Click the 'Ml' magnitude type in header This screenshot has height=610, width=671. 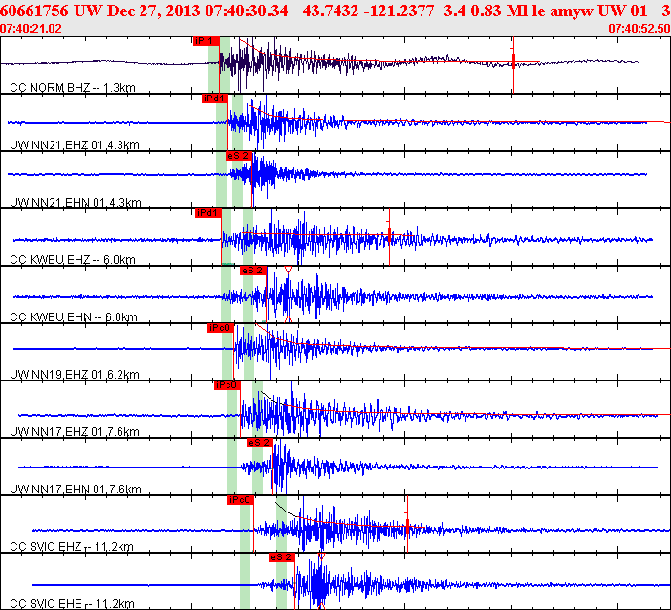516,11
